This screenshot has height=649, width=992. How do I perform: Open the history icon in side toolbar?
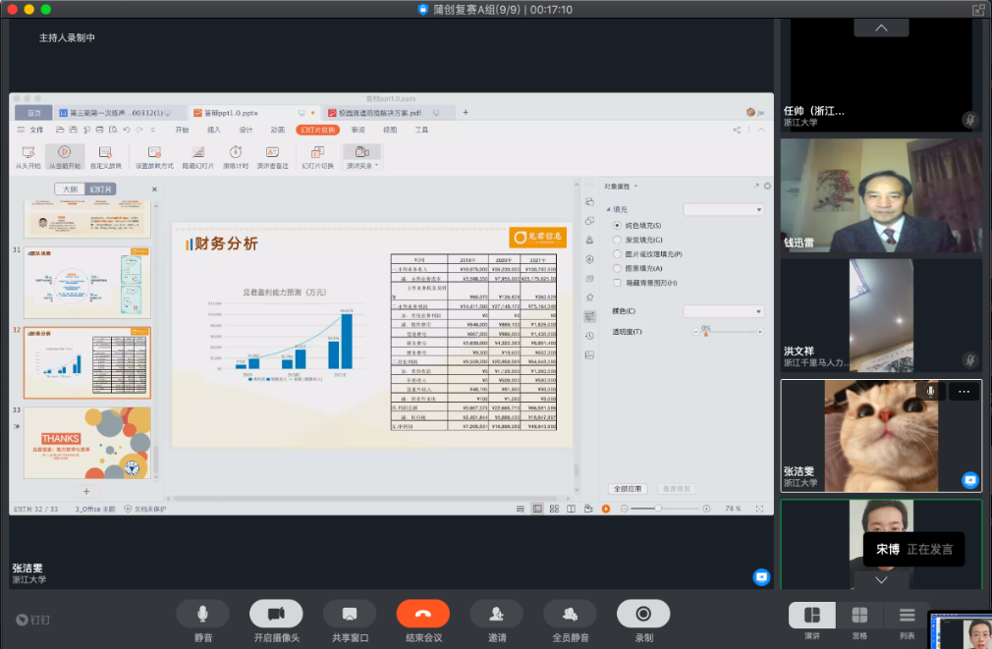coord(589,336)
